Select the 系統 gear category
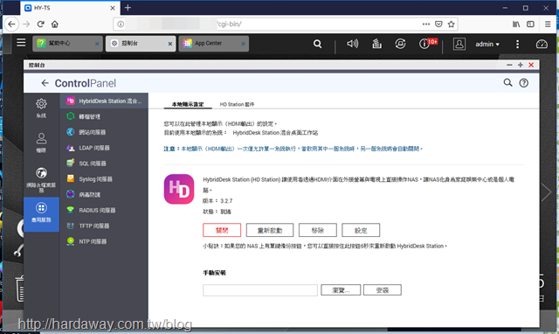Image resolution: width=559 pixels, height=334 pixels. click(x=41, y=108)
